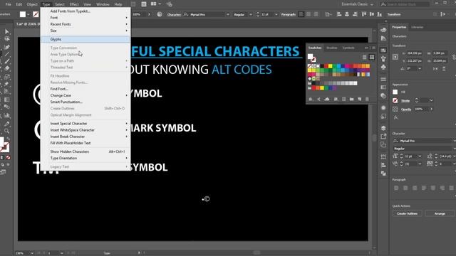This screenshot has height=256, width=456.
Task: Open font size dropdown in Properties Character
Action: 420,156
